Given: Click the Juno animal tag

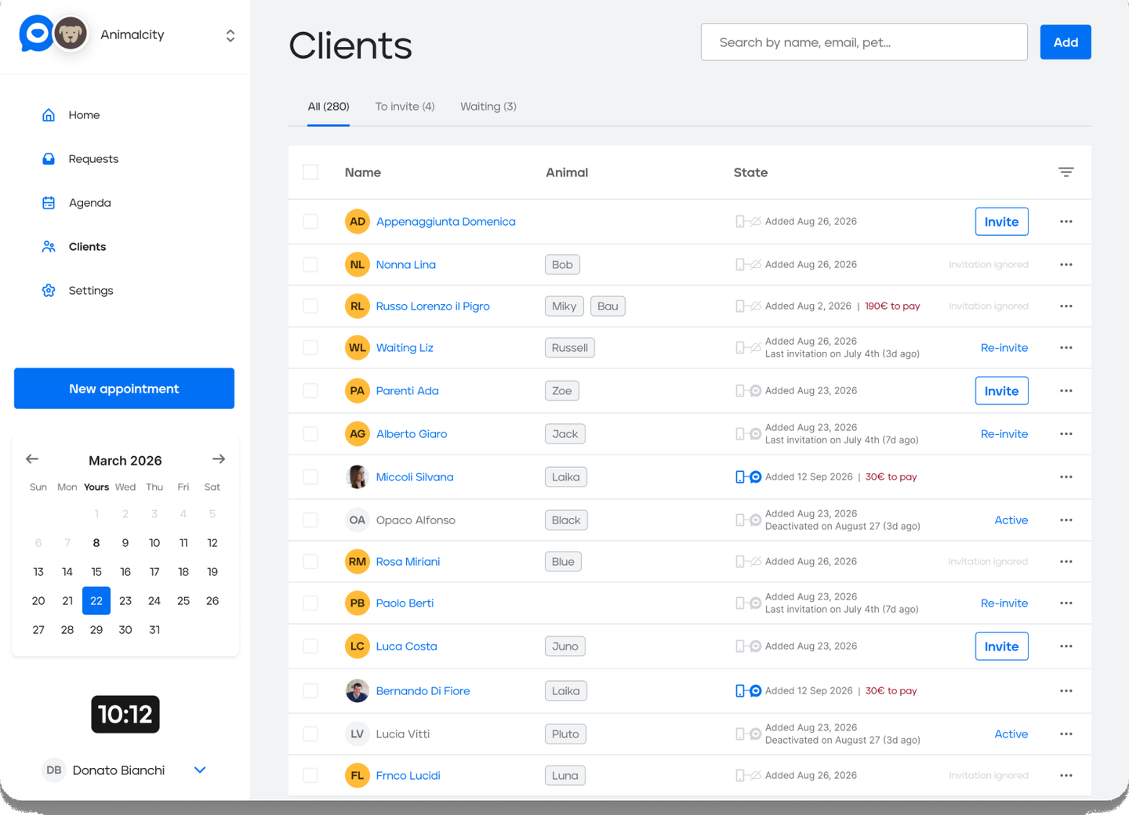Looking at the screenshot, I should tap(565, 647).
